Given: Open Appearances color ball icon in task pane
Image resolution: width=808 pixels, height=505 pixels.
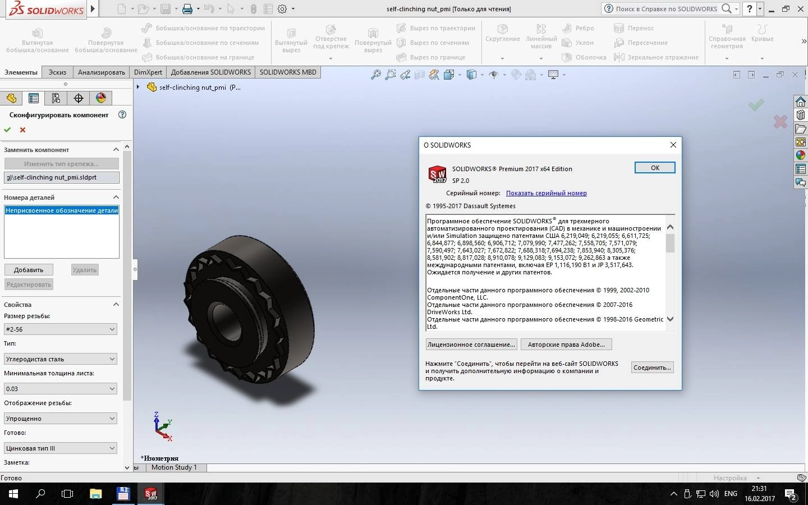Looking at the screenshot, I should [x=801, y=155].
